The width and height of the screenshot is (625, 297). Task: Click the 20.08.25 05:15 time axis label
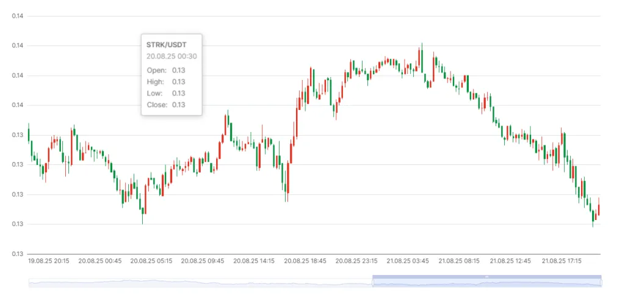(x=151, y=261)
